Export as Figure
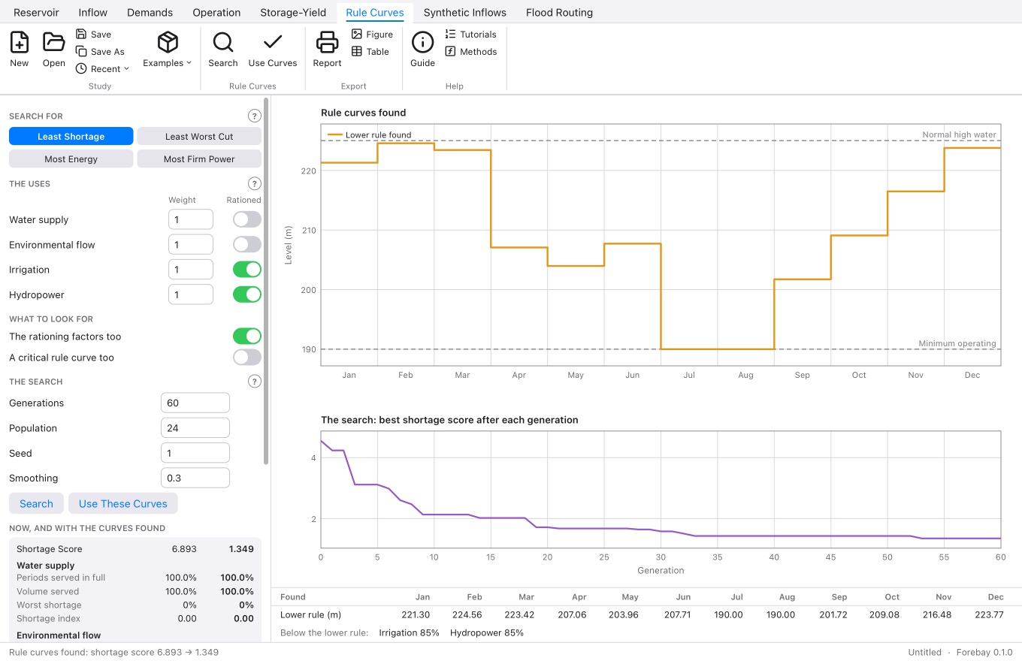This screenshot has height=661, width=1022. [x=373, y=35]
